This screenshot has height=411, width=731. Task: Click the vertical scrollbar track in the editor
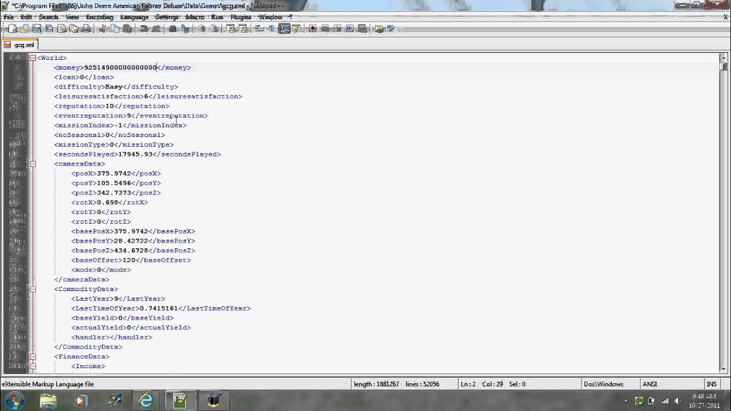click(x=724, y=228)
